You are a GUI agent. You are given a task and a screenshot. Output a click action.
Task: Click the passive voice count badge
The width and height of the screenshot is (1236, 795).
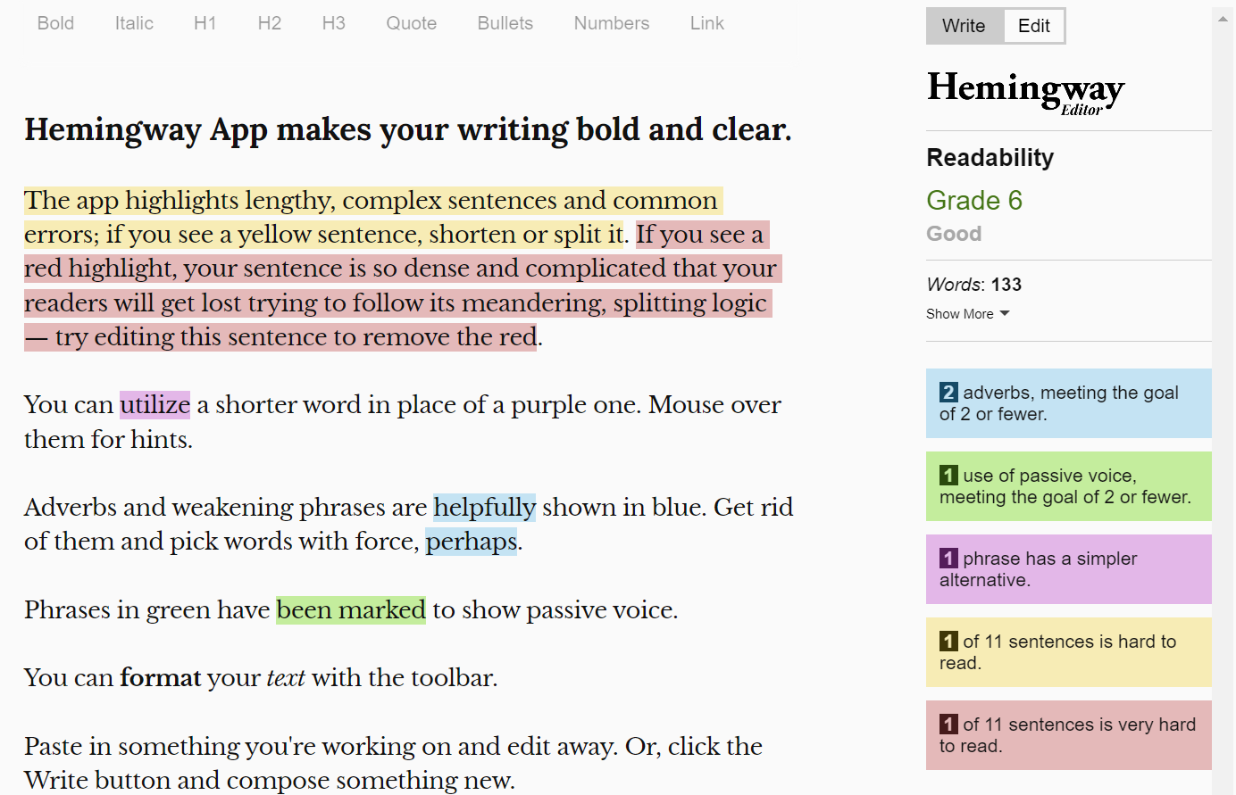click(x=948, y=476)
